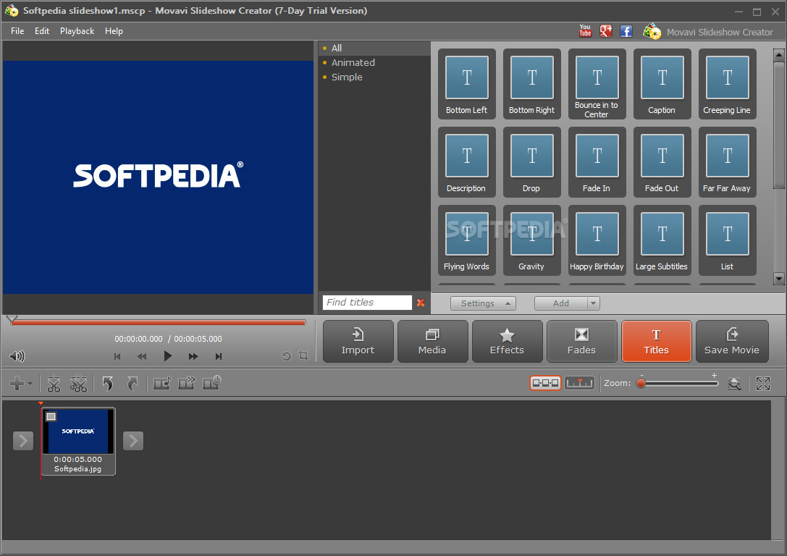Undo the last action

(107, 384)
